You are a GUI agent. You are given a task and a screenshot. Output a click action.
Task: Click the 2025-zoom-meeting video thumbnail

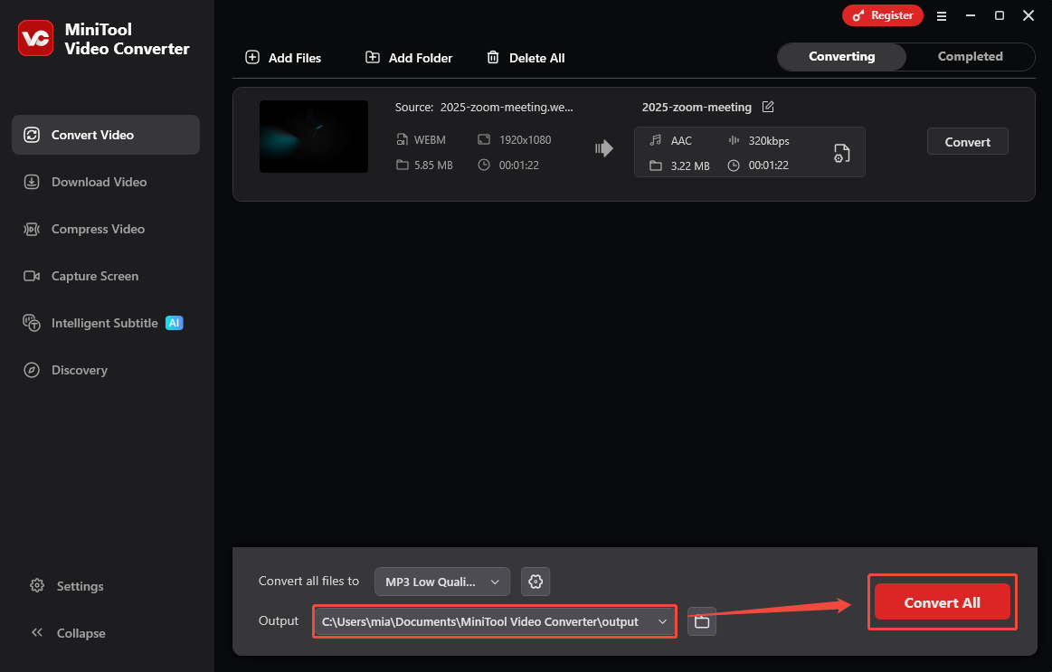click(314, 137)
